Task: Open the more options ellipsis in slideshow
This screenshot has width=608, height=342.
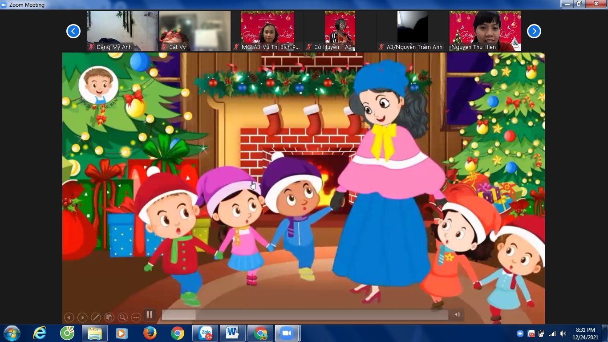Action: (x=136, y=318)
